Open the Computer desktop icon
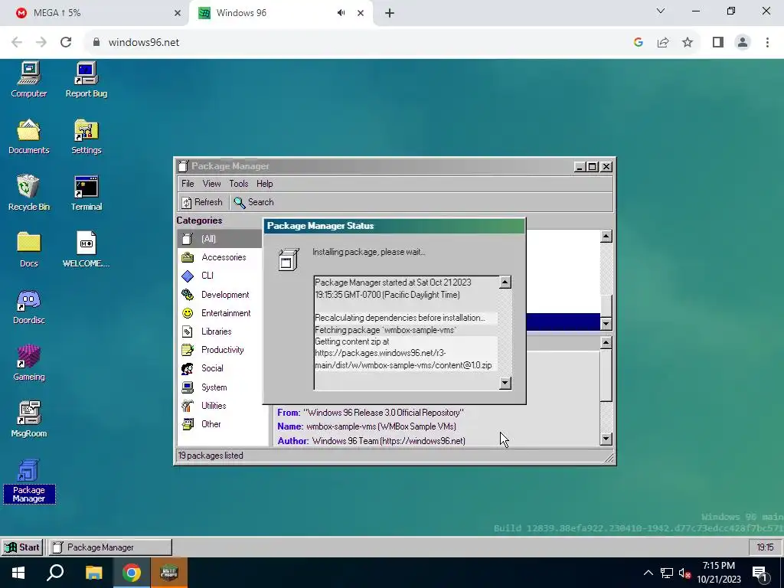This screenshot has width=784, height=588. coord(28,80)
